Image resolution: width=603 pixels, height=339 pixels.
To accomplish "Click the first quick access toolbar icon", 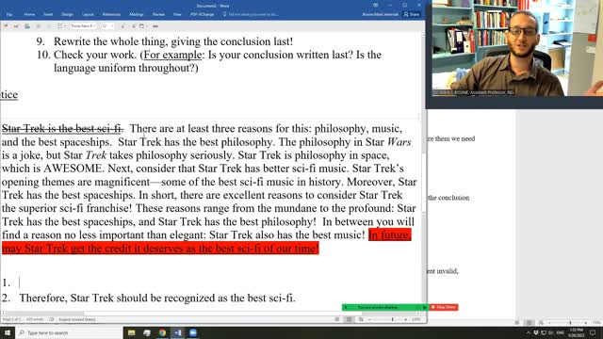I will click(6, 26).
